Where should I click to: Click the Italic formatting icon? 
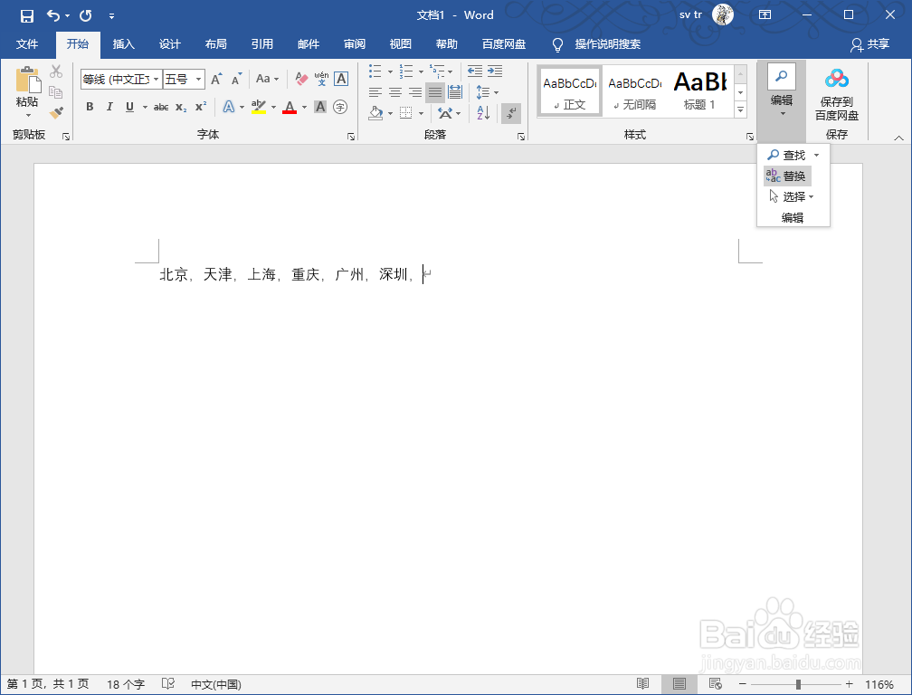(x=108, y=107)
